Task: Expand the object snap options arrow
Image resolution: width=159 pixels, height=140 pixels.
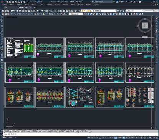Action: pos(118,138)
